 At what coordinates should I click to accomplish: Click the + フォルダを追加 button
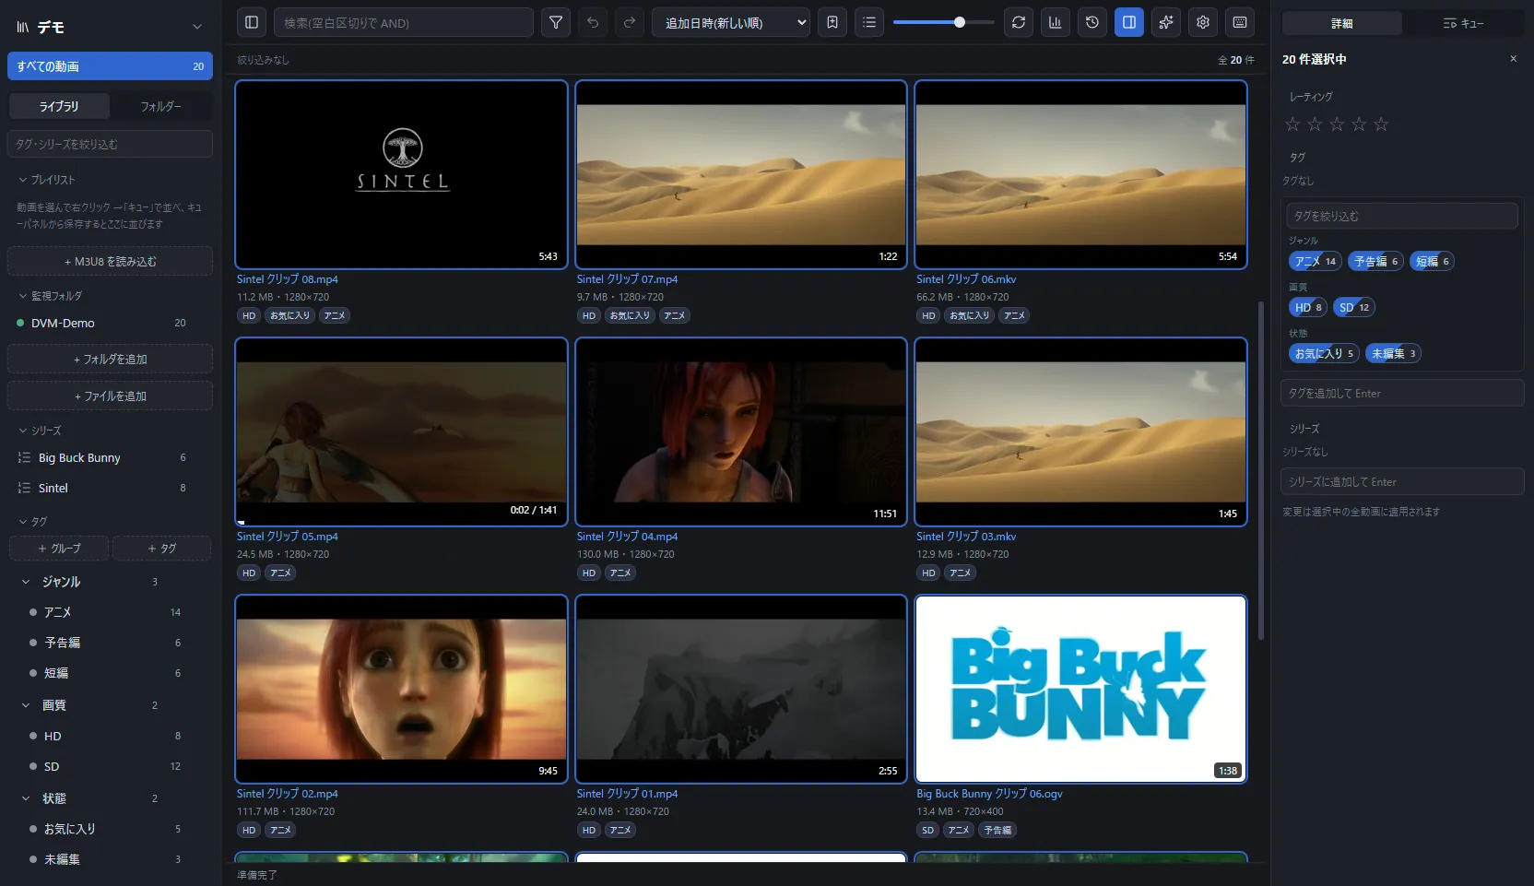point(110,359)
